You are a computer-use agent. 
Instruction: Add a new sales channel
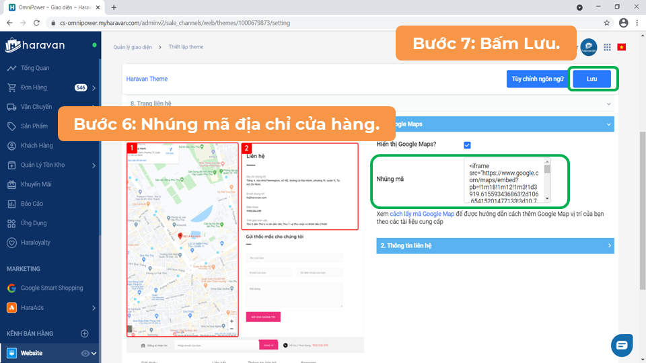click(x=85, y=333)
